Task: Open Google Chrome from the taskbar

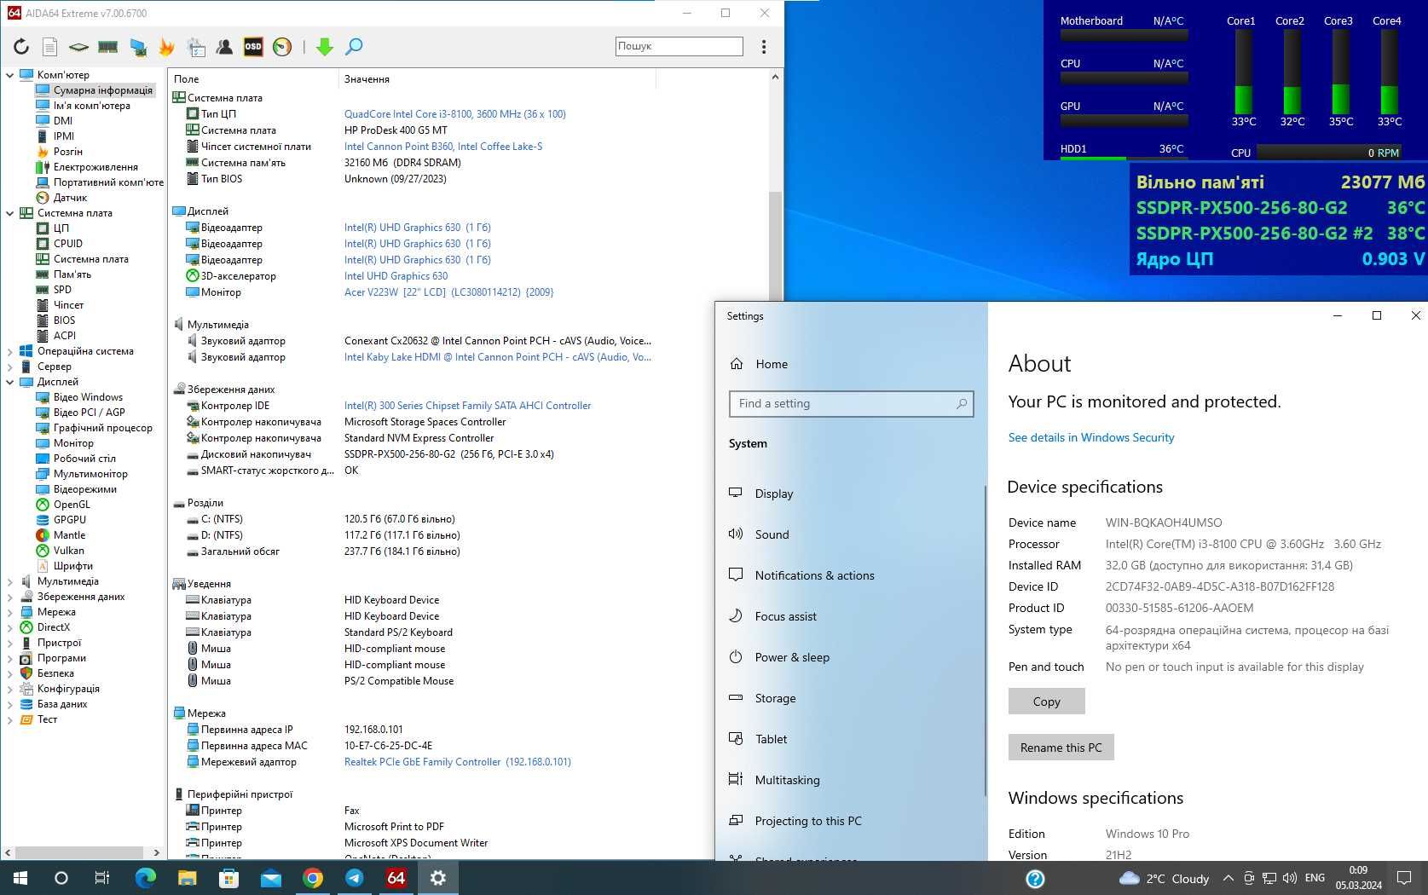Action: click(x=313, y=878)
